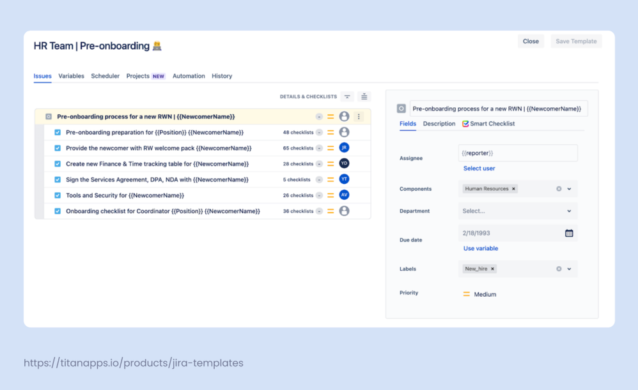Expand the Components field dropdown
The height and width of the screenshot is (390, 638).
(569, 188)
